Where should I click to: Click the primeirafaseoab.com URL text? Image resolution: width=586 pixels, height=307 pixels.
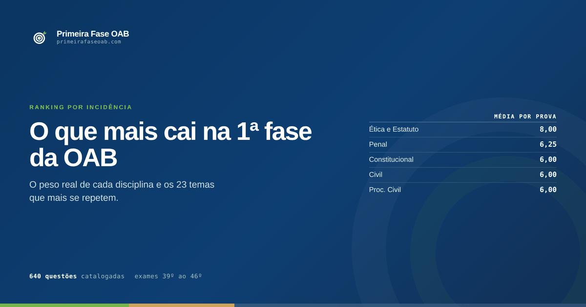click(89, 42)
